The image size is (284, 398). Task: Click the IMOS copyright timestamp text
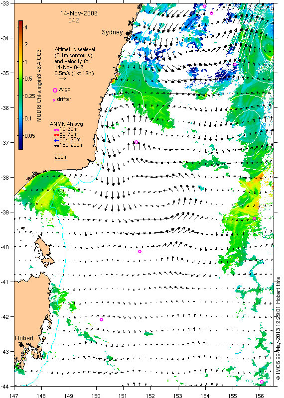pos(278,328)
